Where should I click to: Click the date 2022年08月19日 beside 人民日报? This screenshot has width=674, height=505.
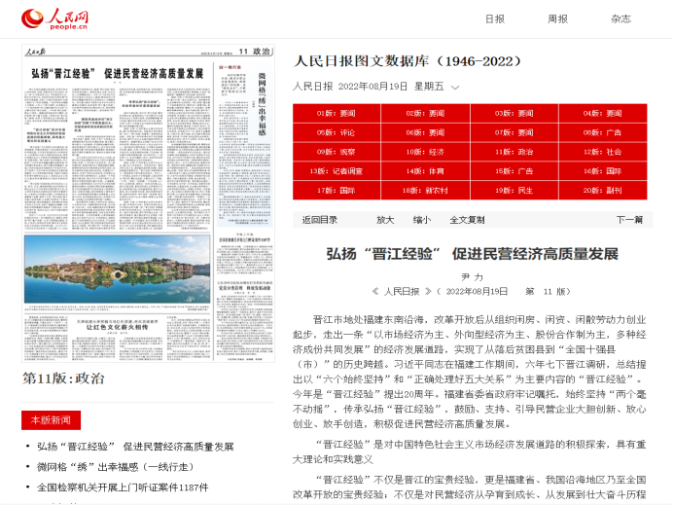[372, 87]
